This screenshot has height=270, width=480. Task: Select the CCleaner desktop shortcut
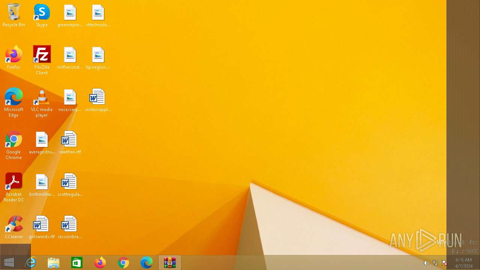point(14,227)
